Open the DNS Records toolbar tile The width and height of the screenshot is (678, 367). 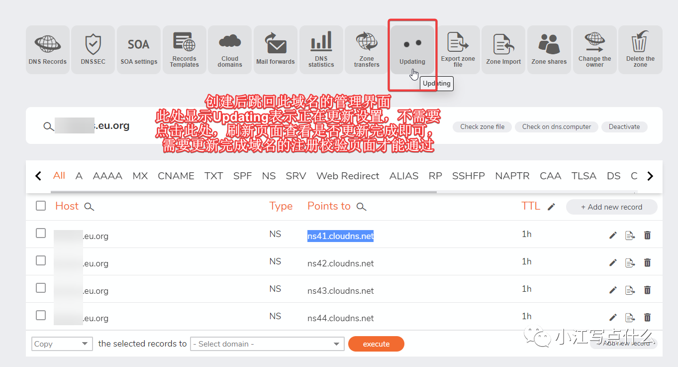pos(48,50)
